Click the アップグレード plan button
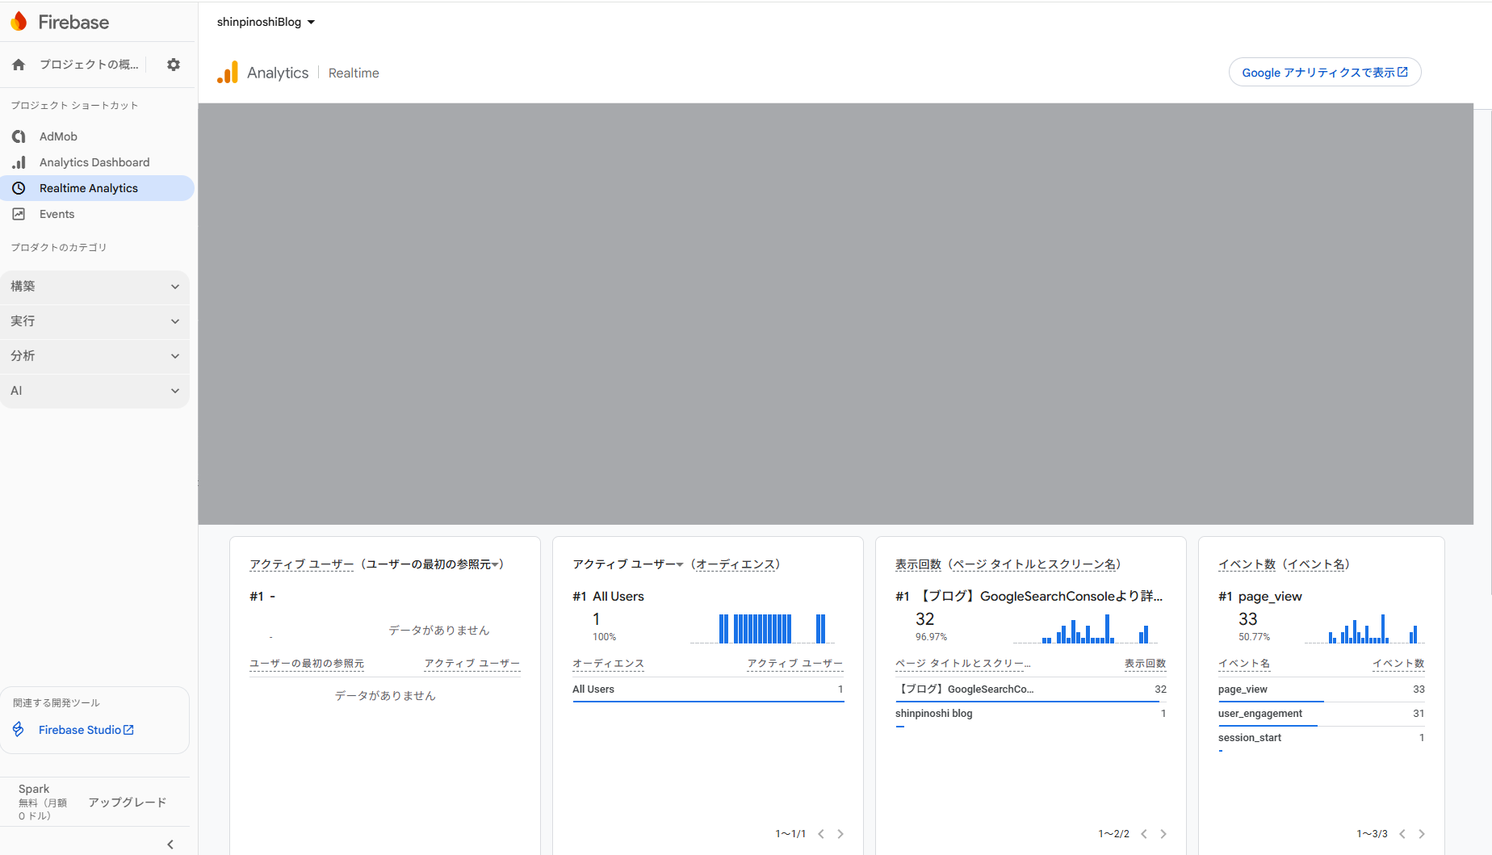Viewport: 1492px width, 855px height. point(128,802)
